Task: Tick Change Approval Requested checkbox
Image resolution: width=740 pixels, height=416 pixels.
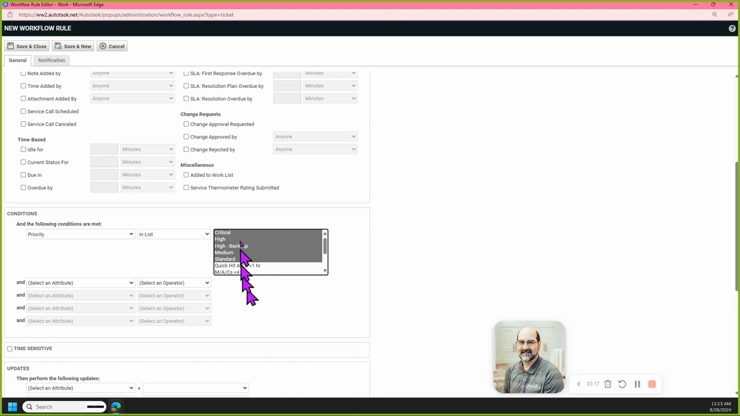Action: click(186, 124)
